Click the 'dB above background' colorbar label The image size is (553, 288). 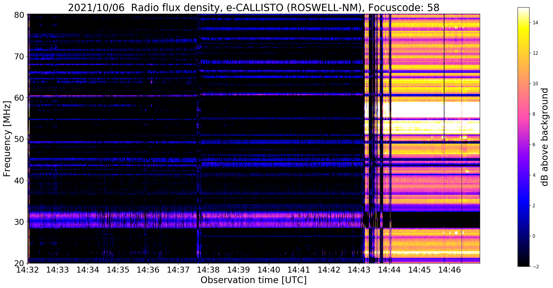tap(545, 137)
